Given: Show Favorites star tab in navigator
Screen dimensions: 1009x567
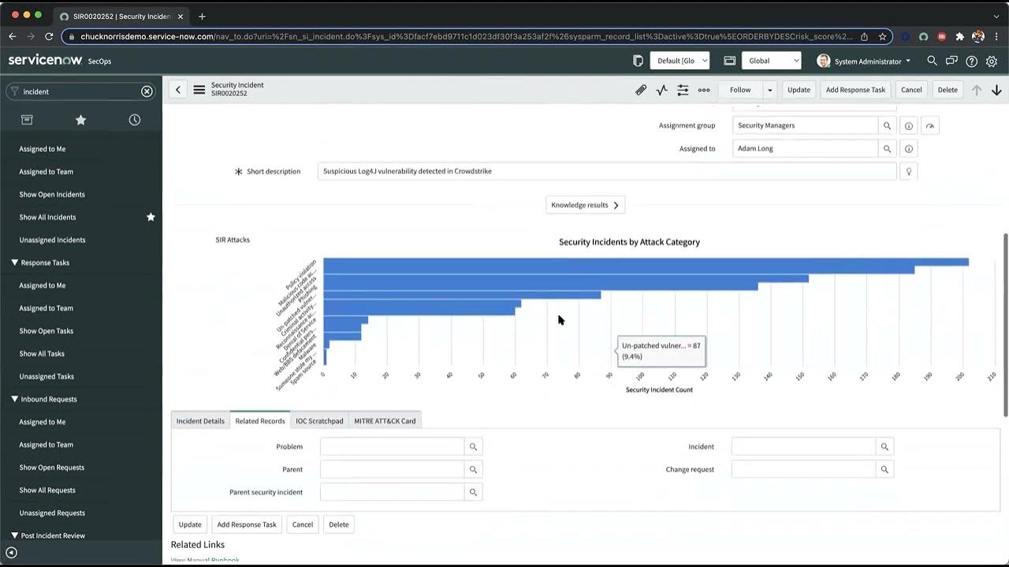Looking at the screenshot, I should point(80,120).
